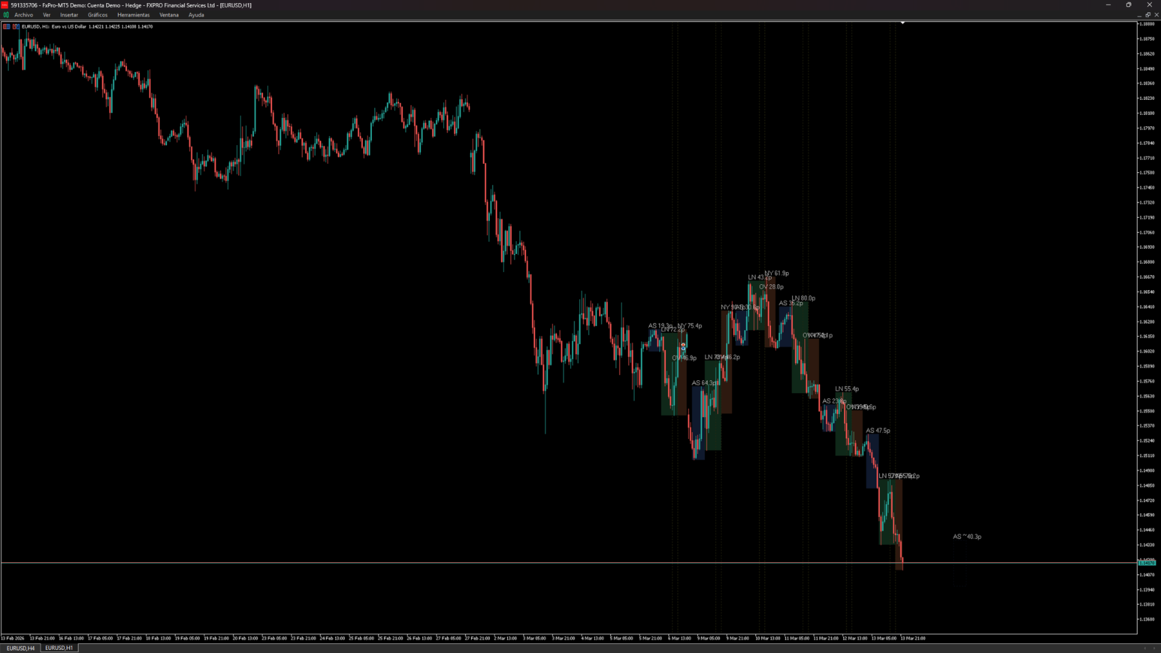The height and width of the screenshot is (653, 1161).
Task: Expand the Gráficos menu
Action: point(97,15)
